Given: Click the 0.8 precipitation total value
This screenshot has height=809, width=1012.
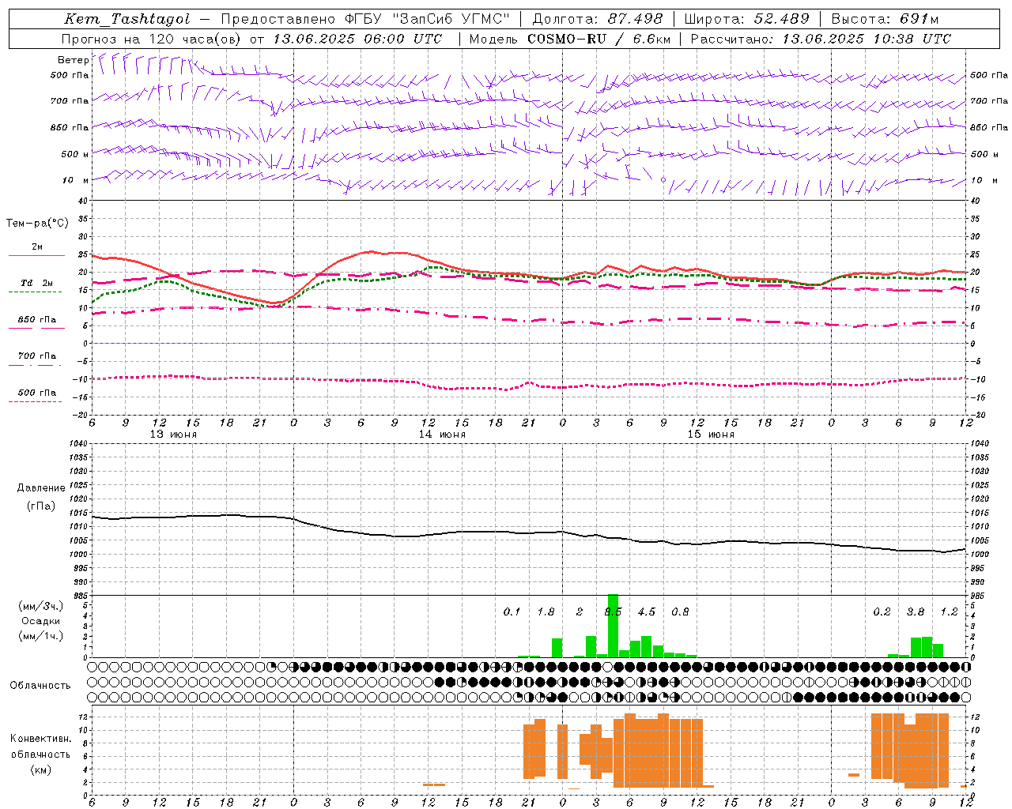Looking at the screenshot, I should click(x=680, y=611).
